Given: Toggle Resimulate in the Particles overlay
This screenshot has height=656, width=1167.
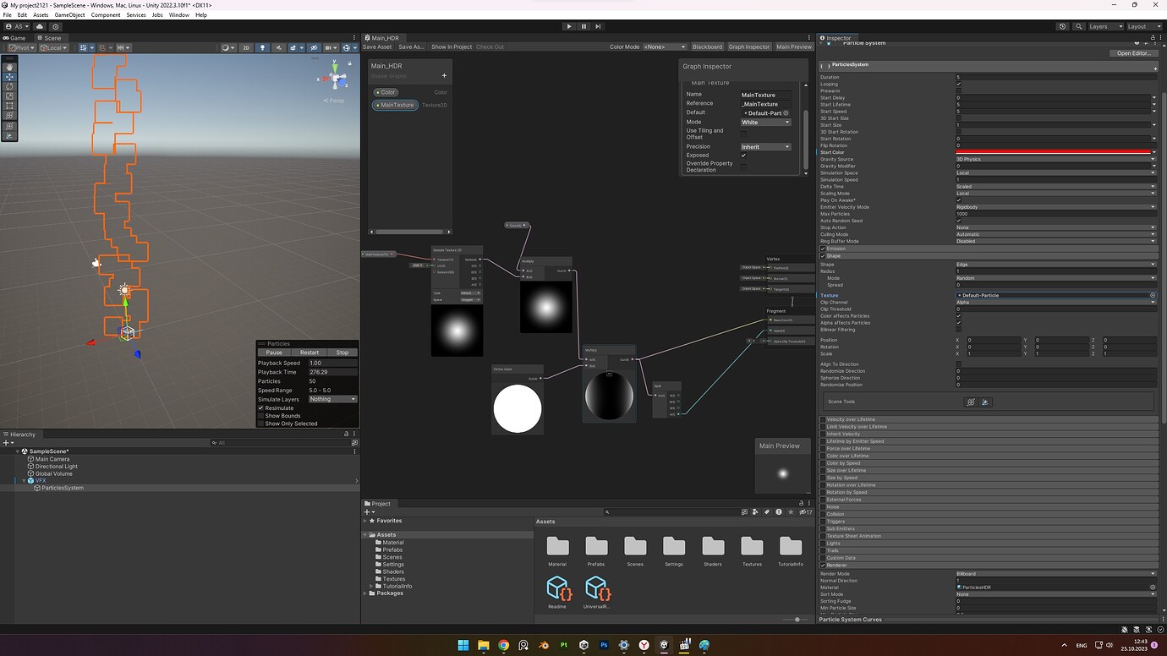Looking at the screenshot, I should pos(262,407).
